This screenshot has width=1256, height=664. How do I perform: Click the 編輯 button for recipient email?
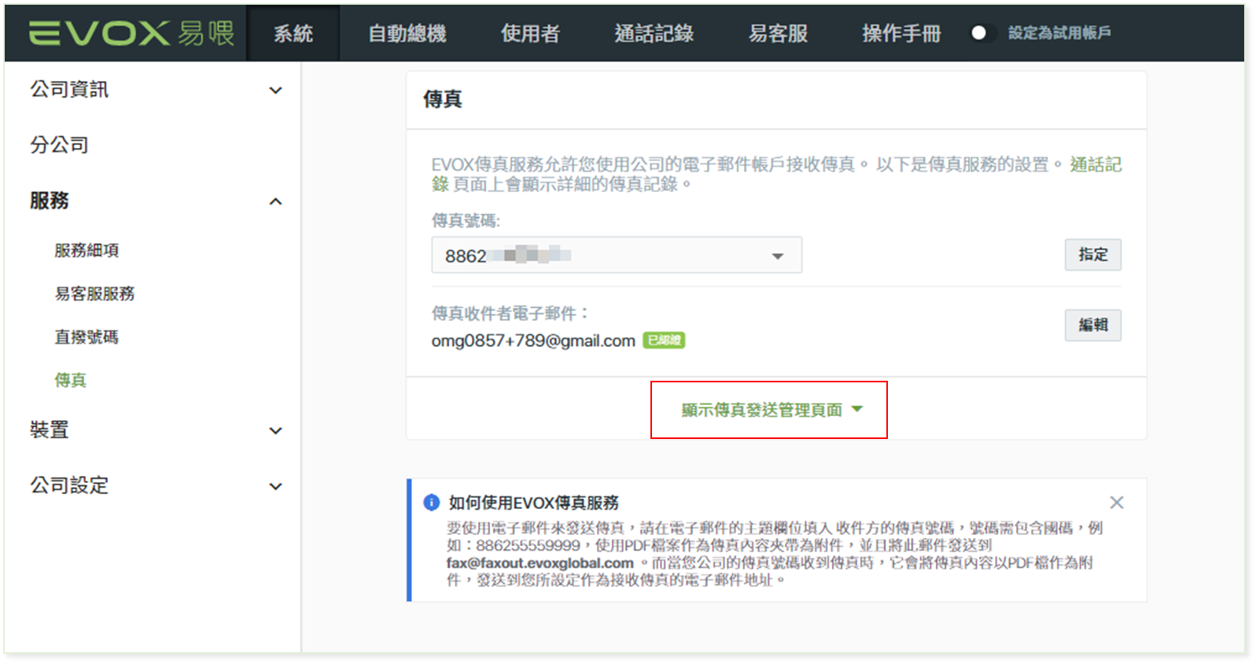pos(1092,325)
